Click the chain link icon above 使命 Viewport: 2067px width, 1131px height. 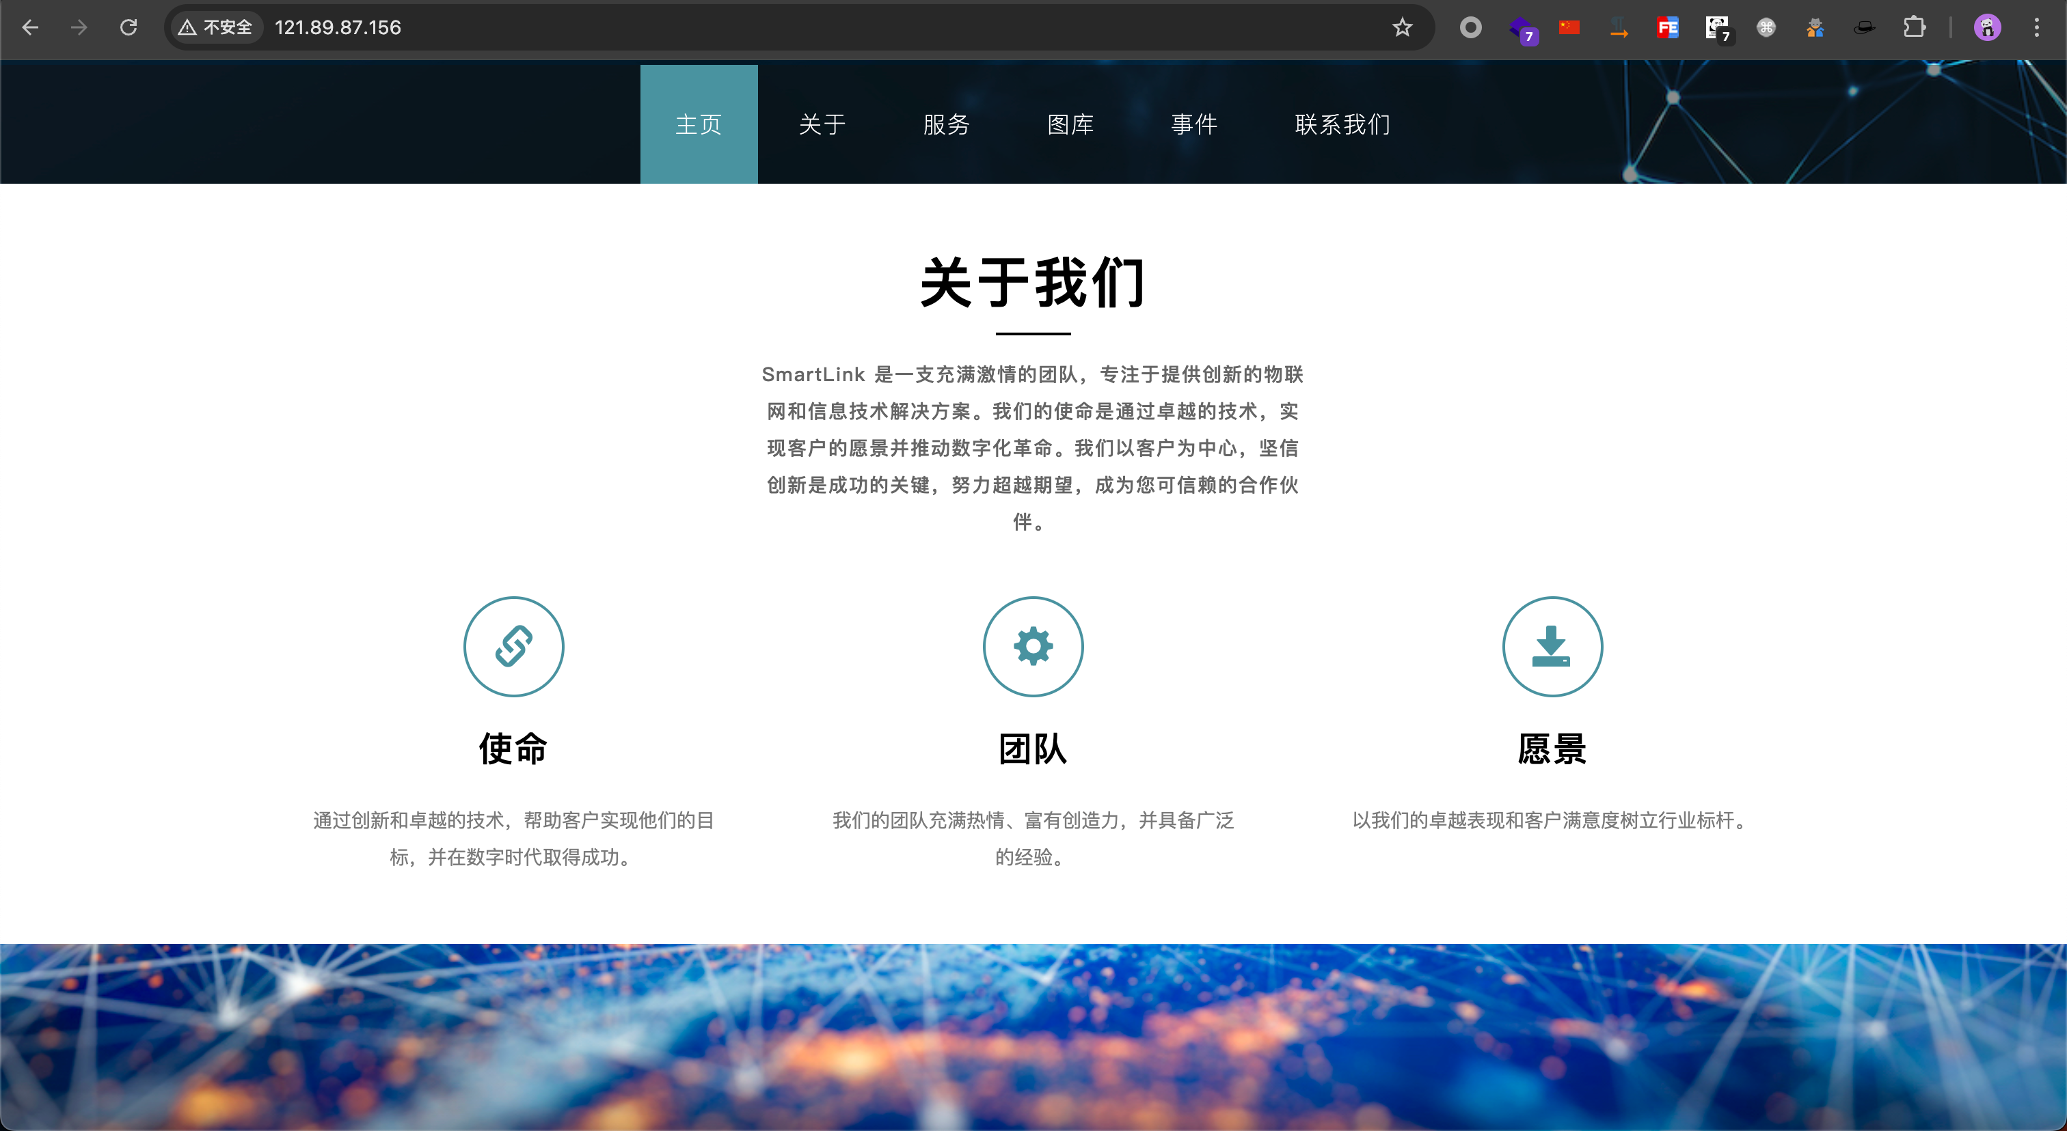[513, 646]
